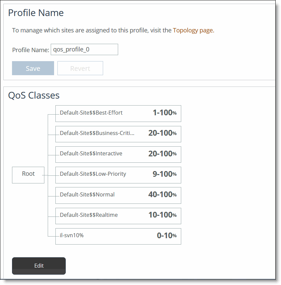This screenshot has width=281, height=285.
Task: Click the QoS Classes section heading
Action: pos(34,96)
